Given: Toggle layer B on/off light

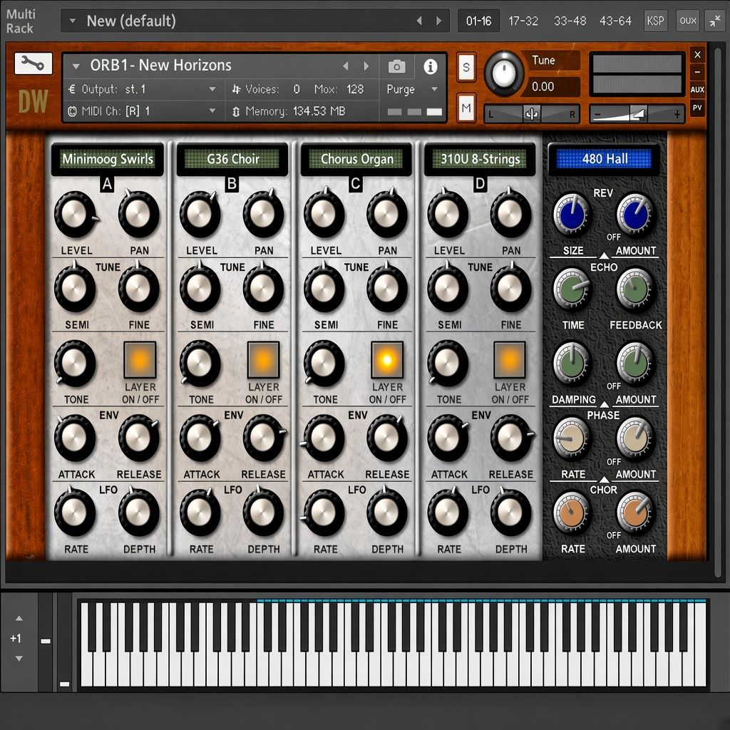Looking at the screenshot, I should pyautogui.click(x=264, y=360).
